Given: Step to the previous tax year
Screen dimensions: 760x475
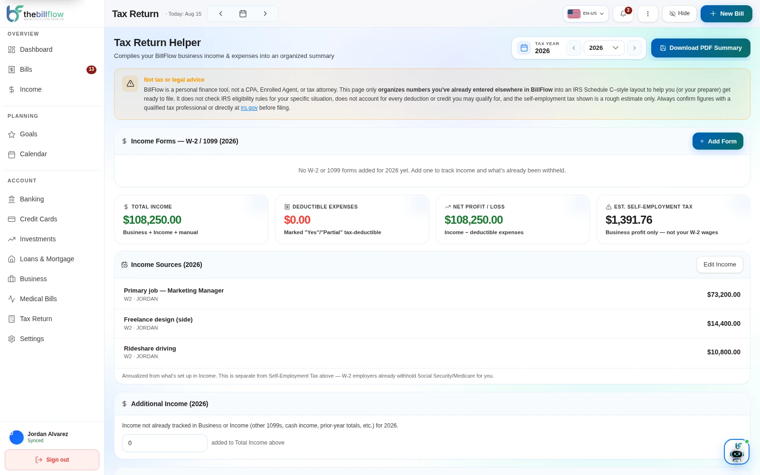Looking at the screenshot, I should tap(574, 48).
